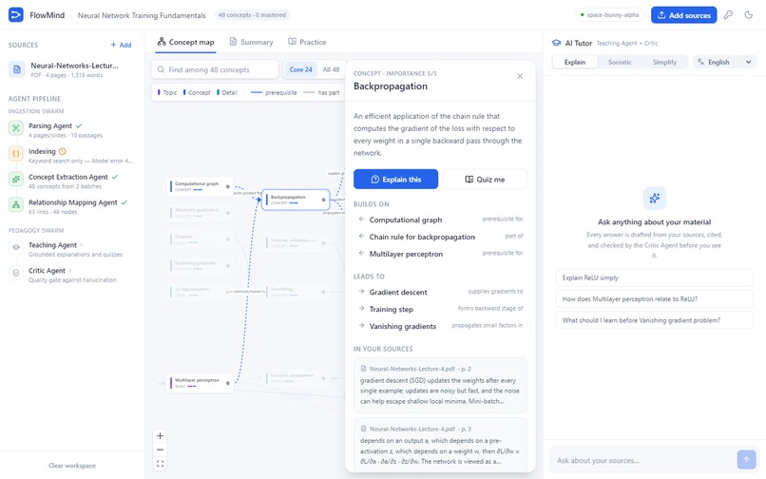Click the send message arrow button
This screenshot has height=479, width=766.
click(x=746, y=459)
